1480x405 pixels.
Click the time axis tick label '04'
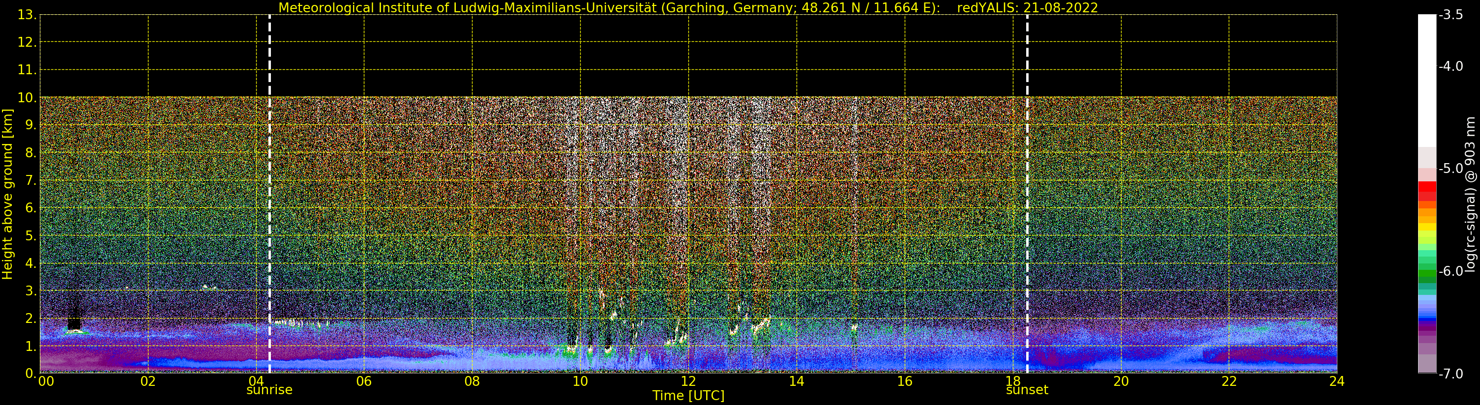coord(256,381)
